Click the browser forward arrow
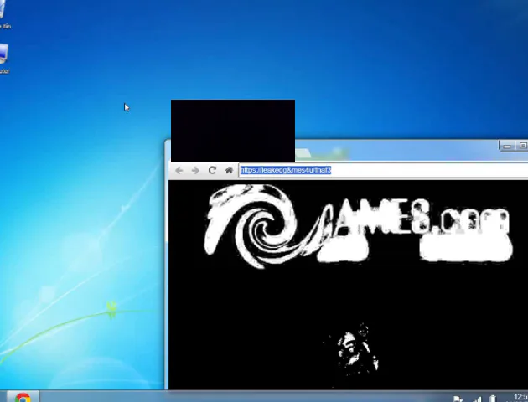 195,171
